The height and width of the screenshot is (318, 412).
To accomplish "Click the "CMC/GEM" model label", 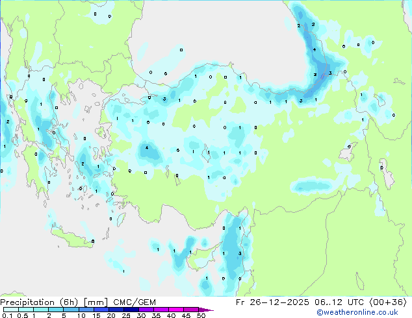I will coord(135,302).
